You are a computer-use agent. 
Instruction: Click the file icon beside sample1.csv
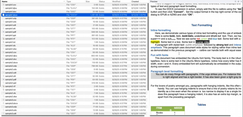(3, 5)
